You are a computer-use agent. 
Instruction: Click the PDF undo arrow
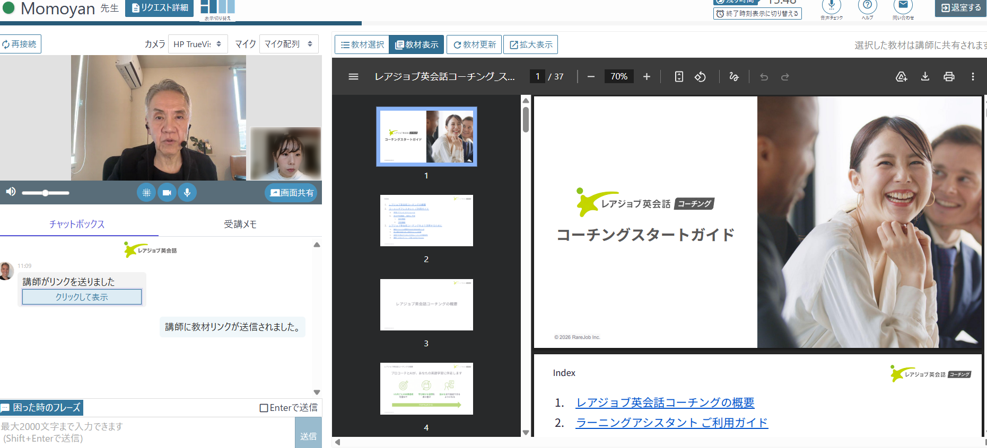(764, 77)
